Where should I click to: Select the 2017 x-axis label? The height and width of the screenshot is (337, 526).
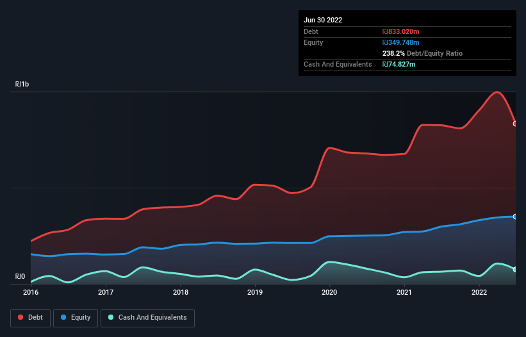pos(106,292)
